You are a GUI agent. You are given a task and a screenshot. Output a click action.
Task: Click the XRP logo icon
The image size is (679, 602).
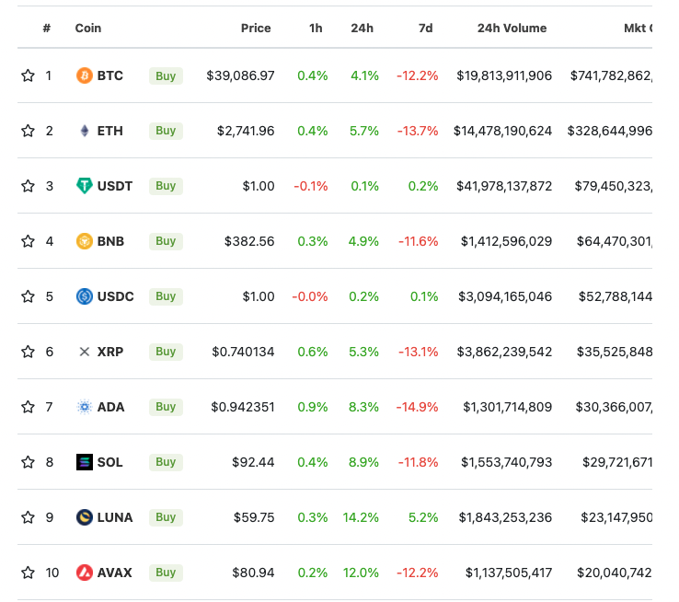[x=85, y=352]
